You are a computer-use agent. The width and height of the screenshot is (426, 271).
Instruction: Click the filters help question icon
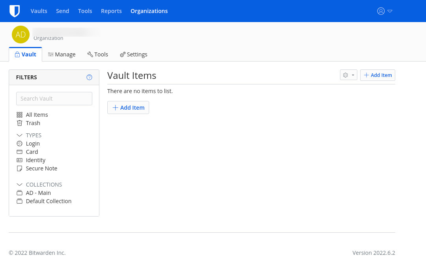(89, 77)
